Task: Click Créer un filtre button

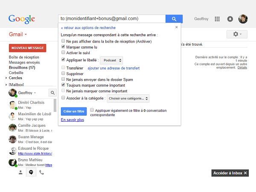Action: coord(74,111)
